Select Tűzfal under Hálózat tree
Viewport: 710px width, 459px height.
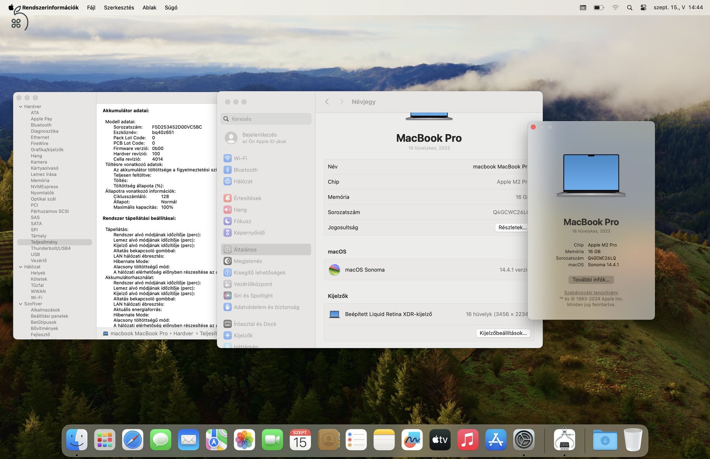pos(37,285)
